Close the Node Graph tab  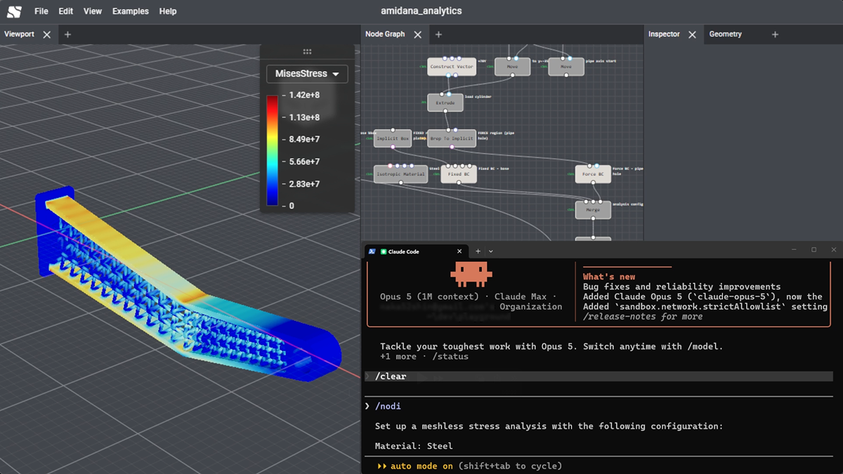pyautogui.click(x=418, y=34)
